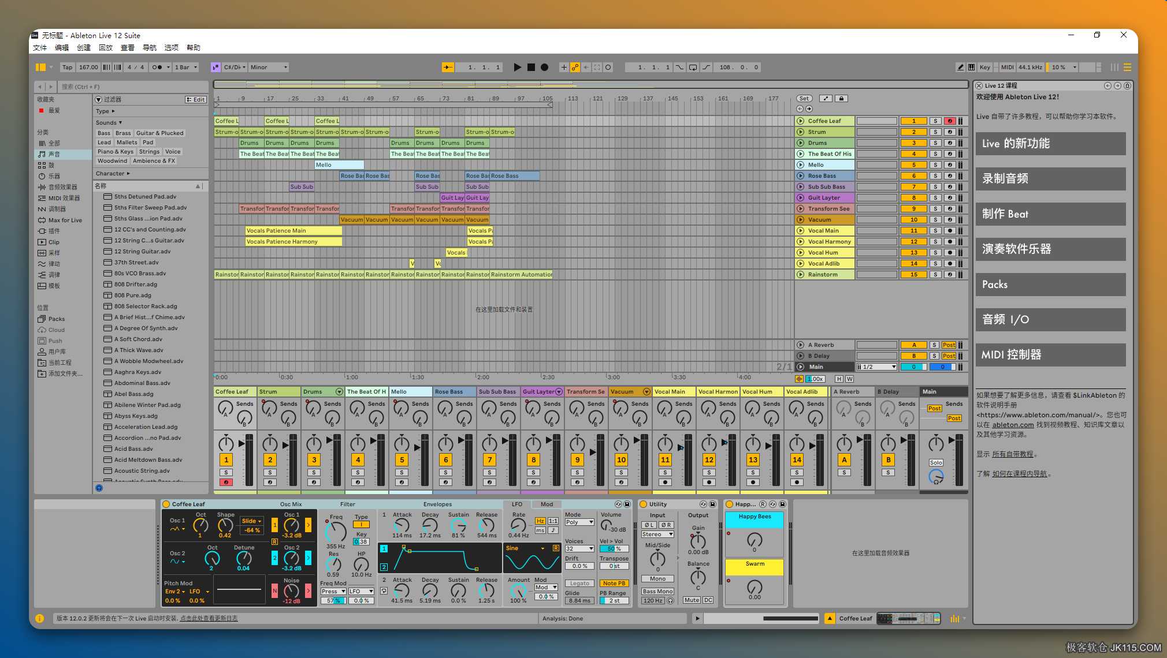The height and width of the screenshot is (658, 1167).
Task: Click the preview play button in status bar
Action: [x=697, y=619]
